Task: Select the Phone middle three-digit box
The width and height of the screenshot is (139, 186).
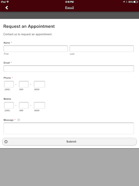Action: point(24,84)
